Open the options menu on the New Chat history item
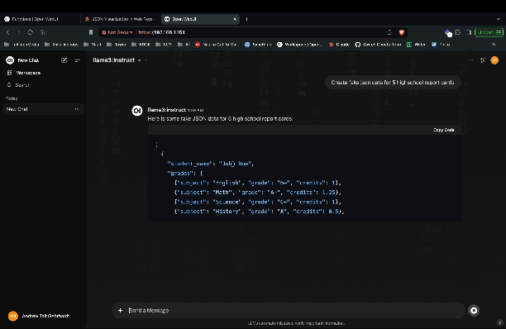The width and height of the screenshot is (506, 329). coord(77,109)
